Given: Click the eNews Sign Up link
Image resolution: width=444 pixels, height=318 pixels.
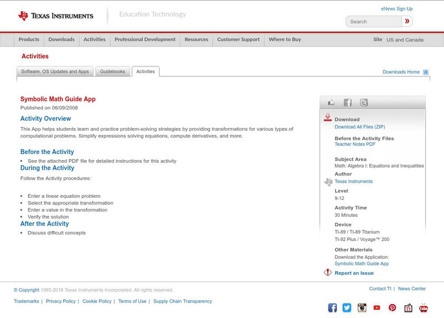Looking at the screenshot, I should [397, 9].
